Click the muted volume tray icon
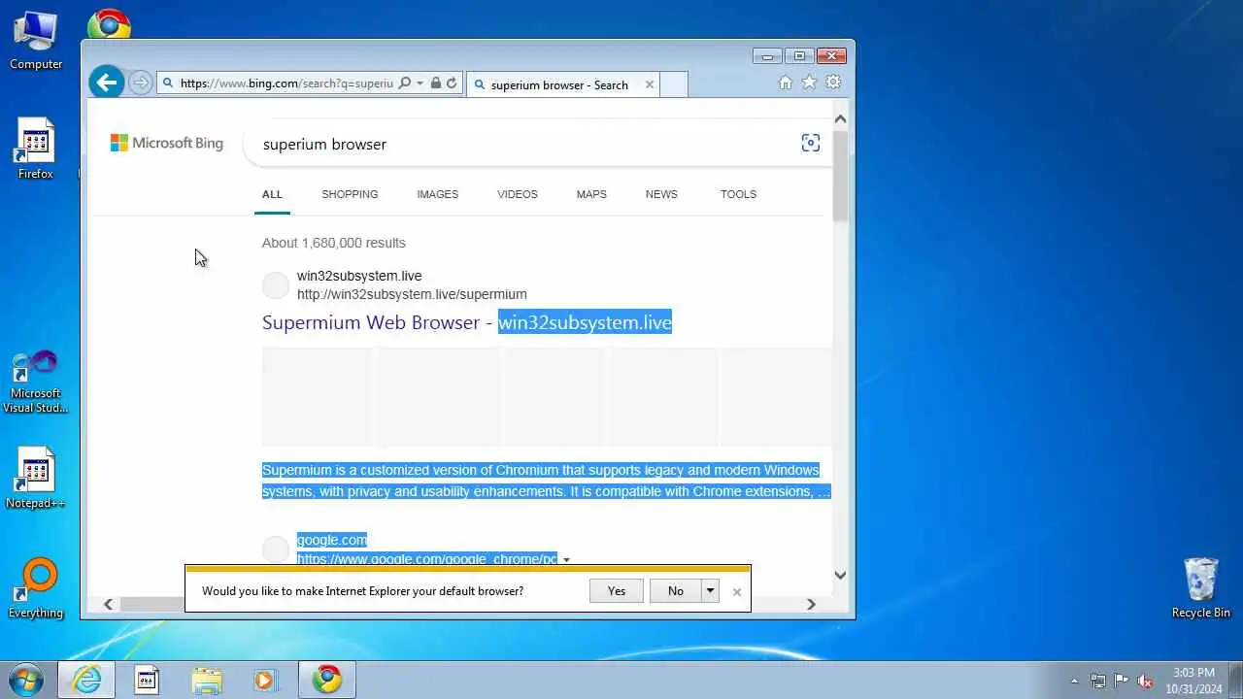 click(x=1146, y=681)
